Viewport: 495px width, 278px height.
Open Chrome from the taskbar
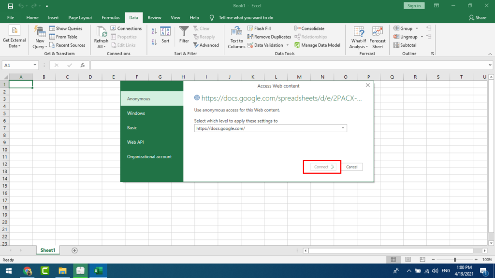coord(27,271)
